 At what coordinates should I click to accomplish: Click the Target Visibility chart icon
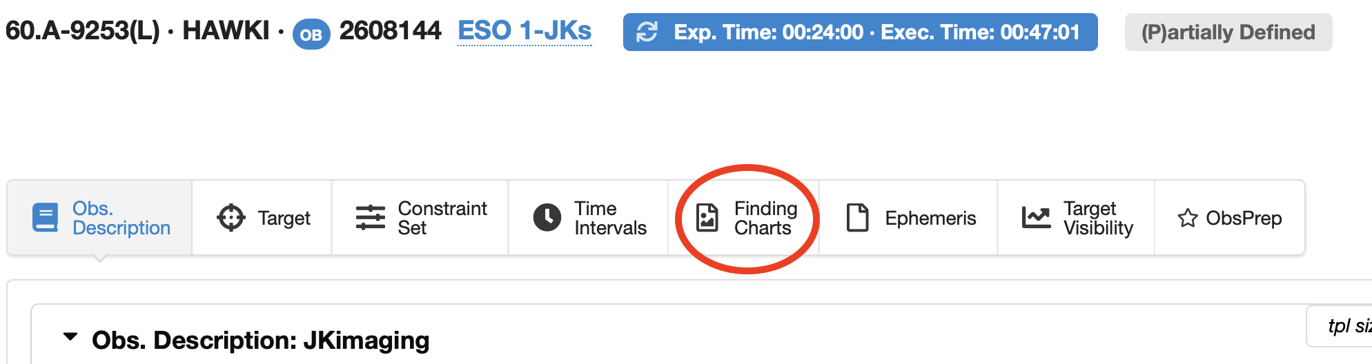(x=1036, y=218)
